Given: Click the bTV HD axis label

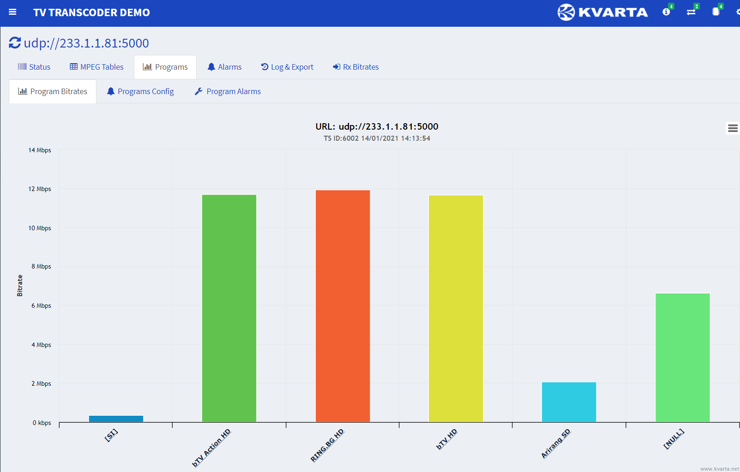Looking at the screenshot, I should click(x=446, y=439).
